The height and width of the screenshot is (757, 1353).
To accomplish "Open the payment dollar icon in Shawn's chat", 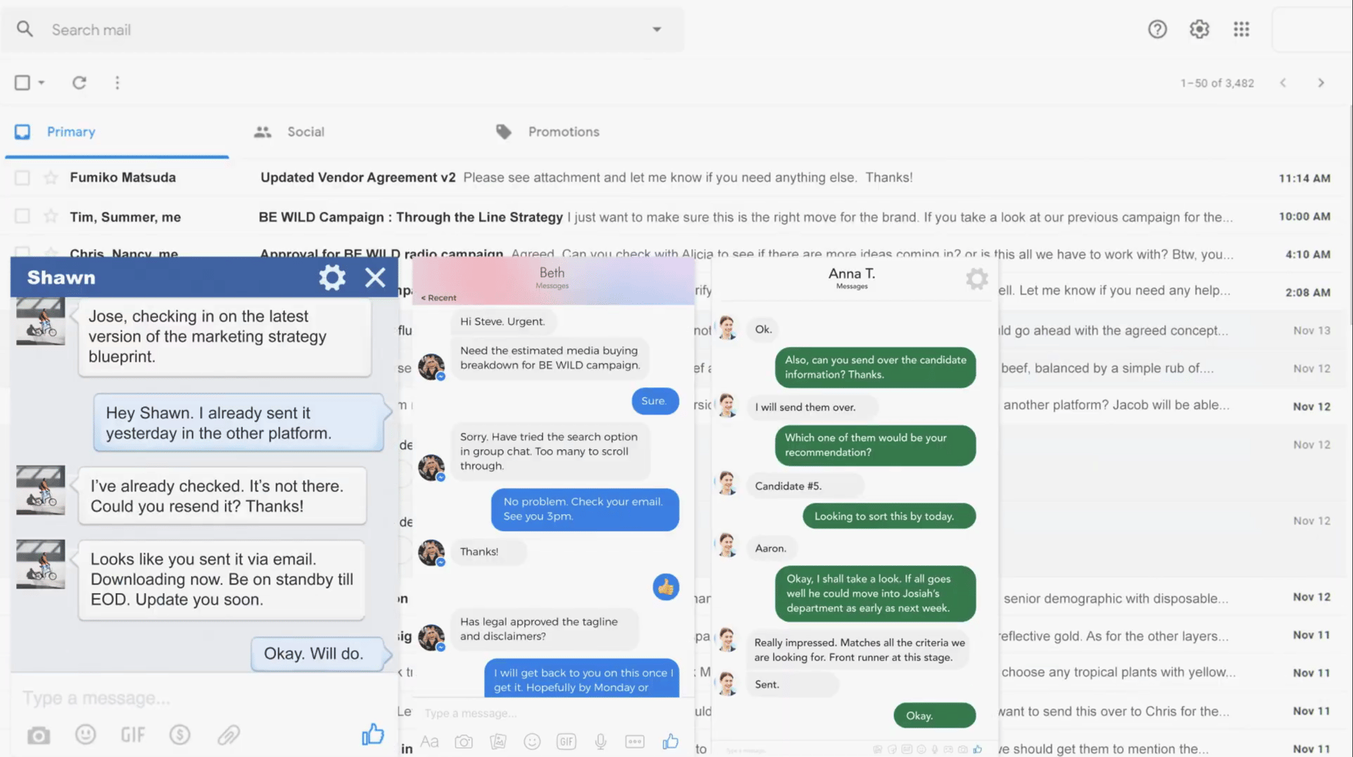I will (x=179, y=734).
